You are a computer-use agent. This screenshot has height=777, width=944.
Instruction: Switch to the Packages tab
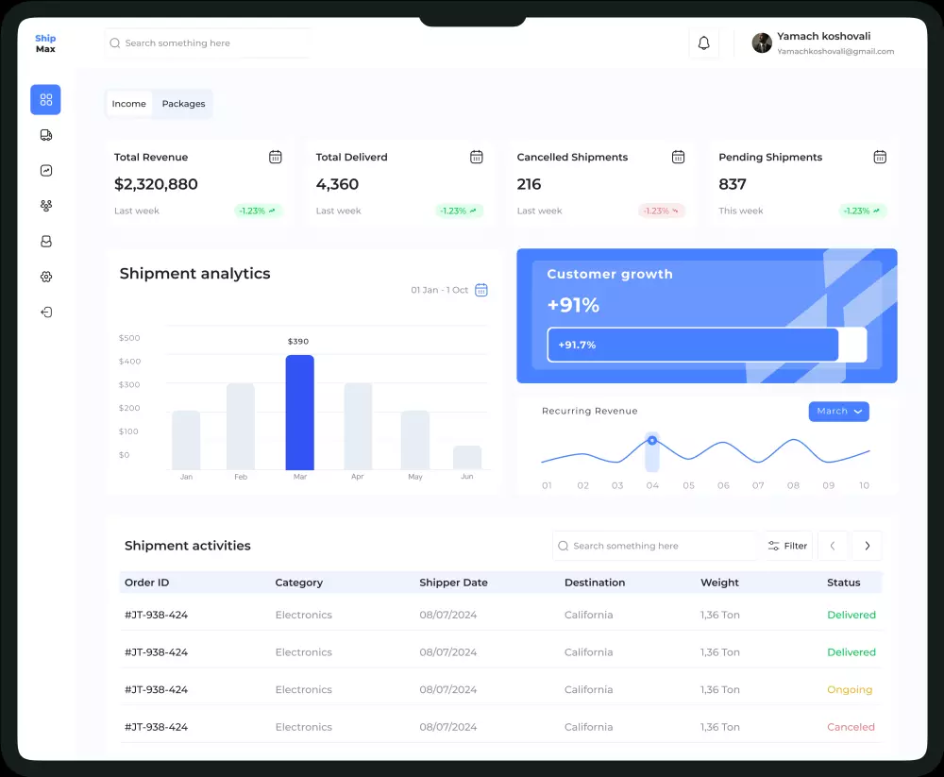(184, 104)
